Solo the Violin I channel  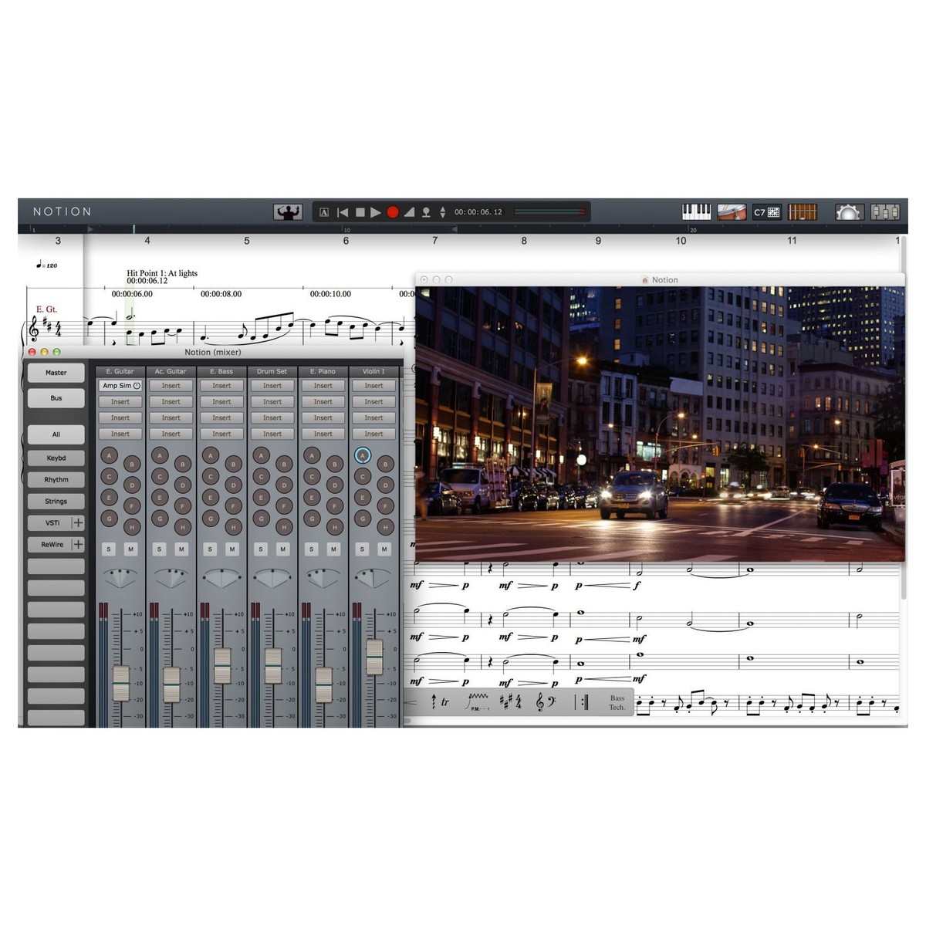pyautogui.click(x=362, y=549)
